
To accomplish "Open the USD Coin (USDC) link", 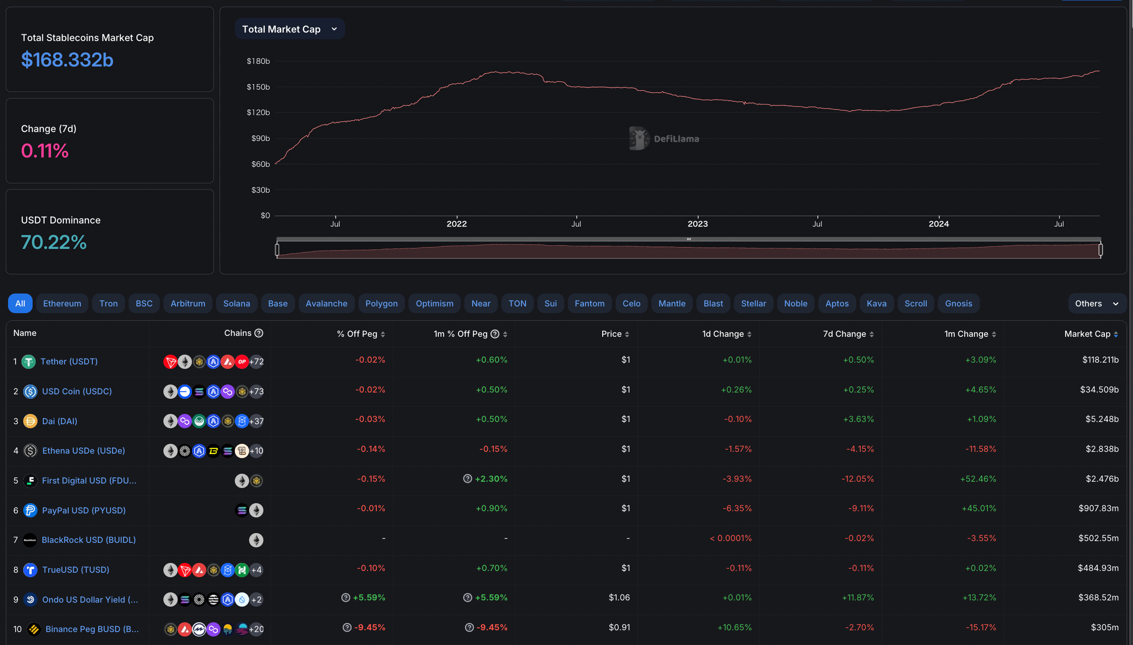I will [77, 391].
